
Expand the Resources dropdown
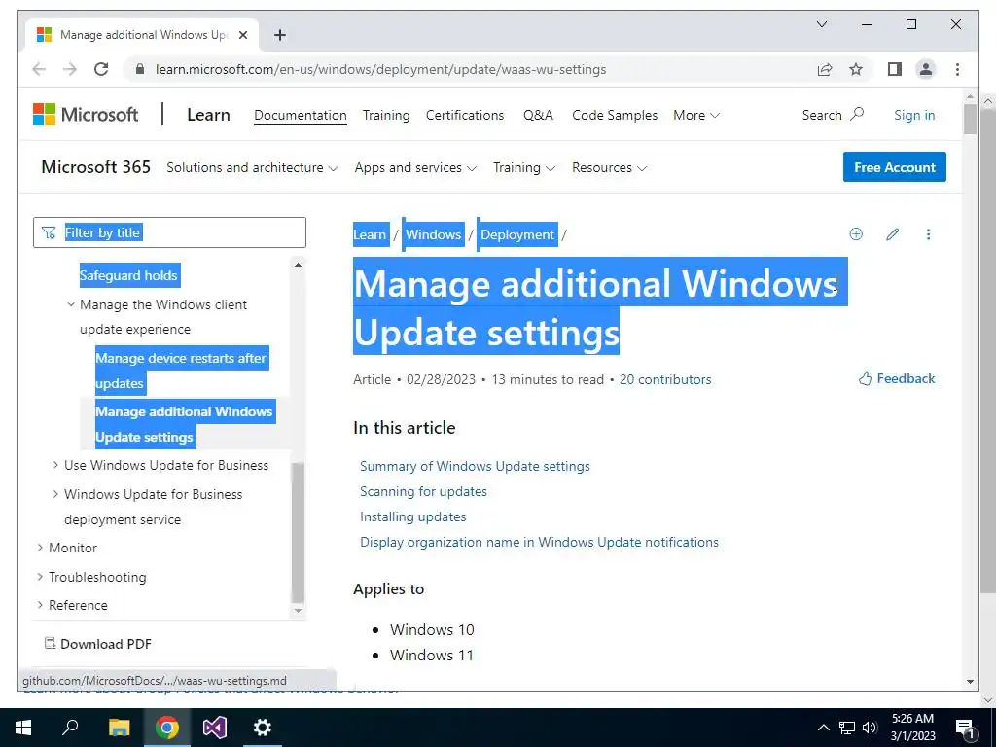pyautogui.click(x=609, y=167)
